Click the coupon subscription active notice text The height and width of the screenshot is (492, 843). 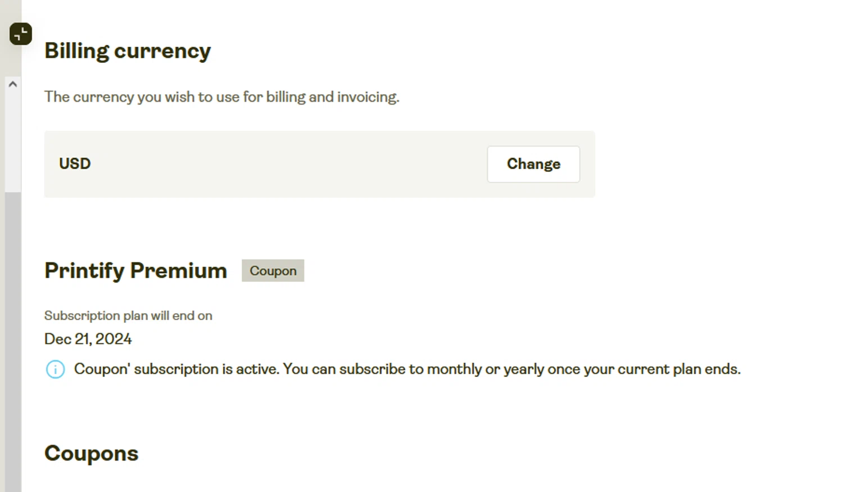click(407, 370)
